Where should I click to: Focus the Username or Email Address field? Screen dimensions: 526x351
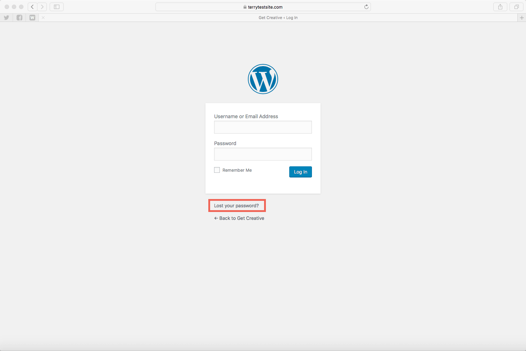pos(263,127)
